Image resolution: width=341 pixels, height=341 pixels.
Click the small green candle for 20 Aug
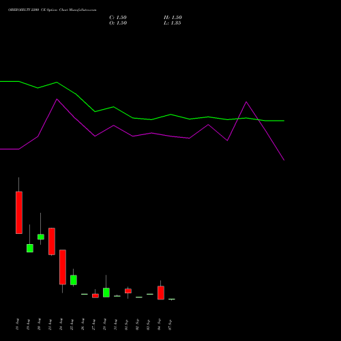coord(41,237)
